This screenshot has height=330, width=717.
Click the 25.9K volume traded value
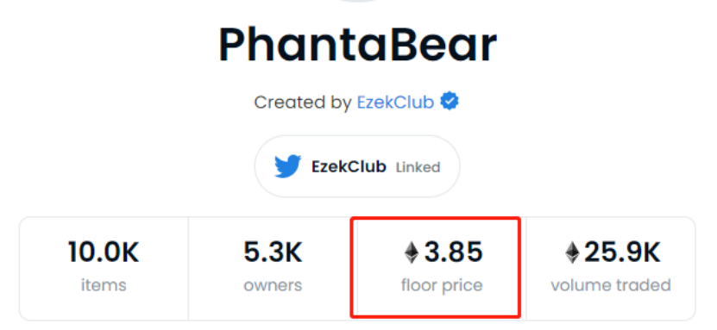(x=622, y=252)
